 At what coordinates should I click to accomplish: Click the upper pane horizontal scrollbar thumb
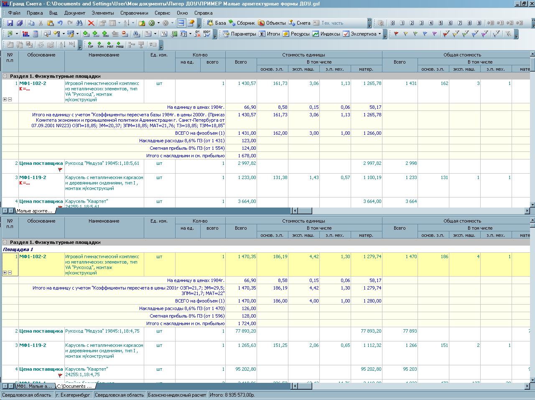click(304, 211)
